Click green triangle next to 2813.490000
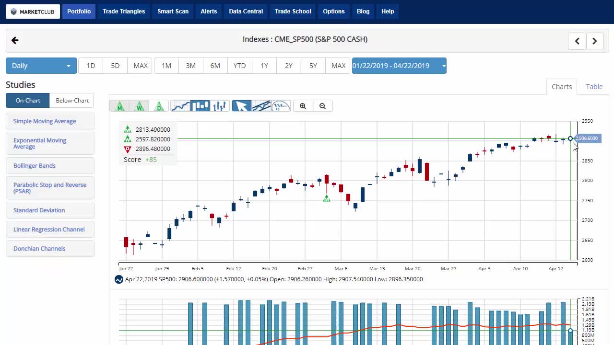 128,129
